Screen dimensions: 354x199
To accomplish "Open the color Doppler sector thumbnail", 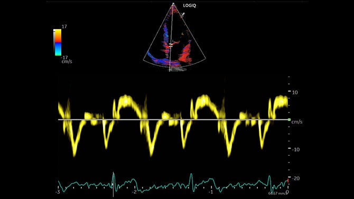I will coord(174,37).
